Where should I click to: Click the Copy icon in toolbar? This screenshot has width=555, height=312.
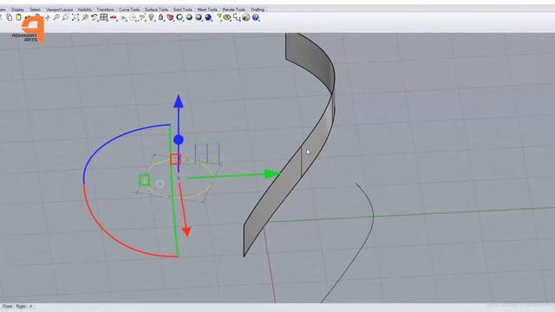tap(10, 17)
